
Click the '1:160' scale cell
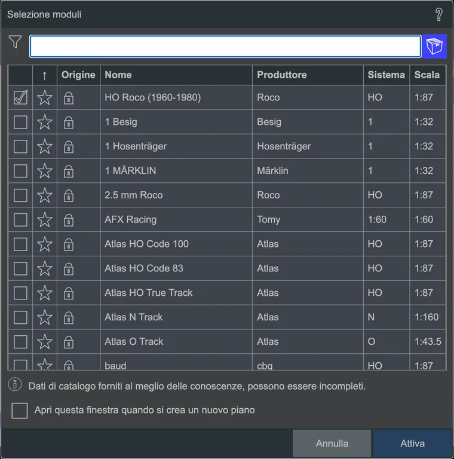428,317
